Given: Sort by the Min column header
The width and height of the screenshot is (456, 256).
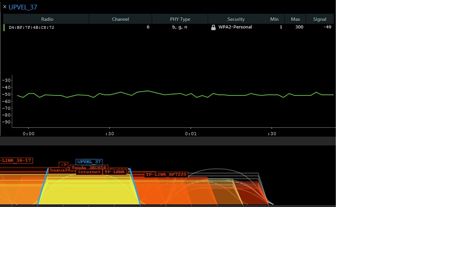Looking at the screenshot, I should click(274, 19).
